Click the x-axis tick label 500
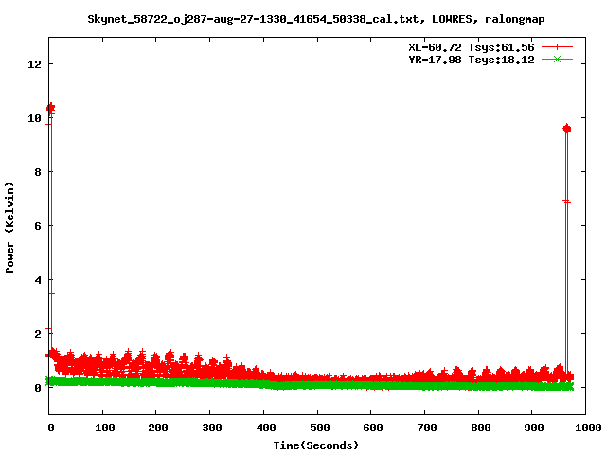This screenshot has height=454, width=606. (x=320, y=428)
